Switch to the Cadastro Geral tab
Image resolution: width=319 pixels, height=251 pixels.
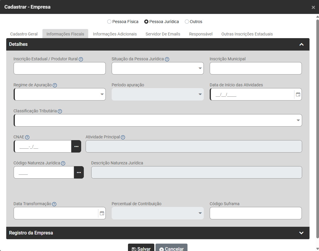(24, 34)
